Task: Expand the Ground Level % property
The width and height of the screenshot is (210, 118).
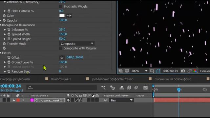Action: tap(5, 62)
